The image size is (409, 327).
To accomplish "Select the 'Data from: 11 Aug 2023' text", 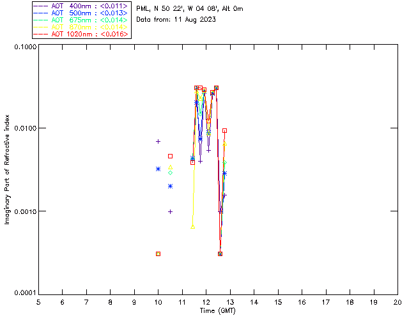I will pyautogui.click(x=176, y=20).
